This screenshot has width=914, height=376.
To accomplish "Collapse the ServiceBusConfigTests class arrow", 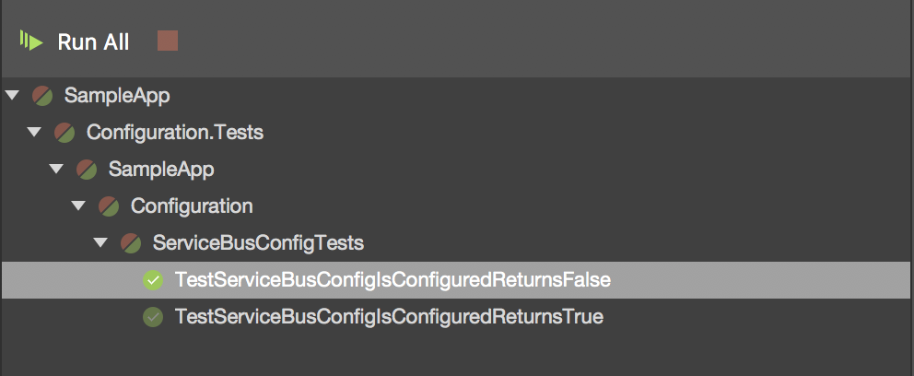I will tap(100, 243).
